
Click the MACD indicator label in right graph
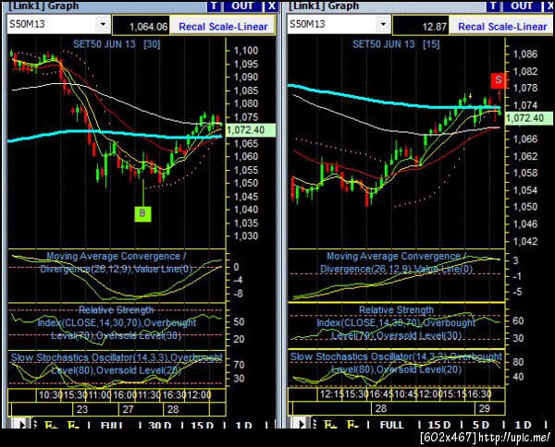(x=396, y=262)
